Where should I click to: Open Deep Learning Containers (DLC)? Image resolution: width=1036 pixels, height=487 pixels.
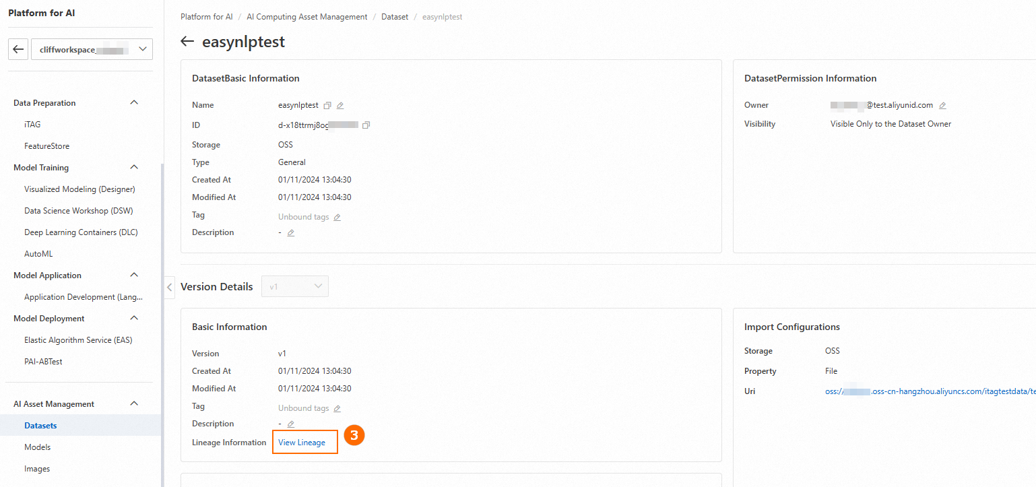coord(81,232)
